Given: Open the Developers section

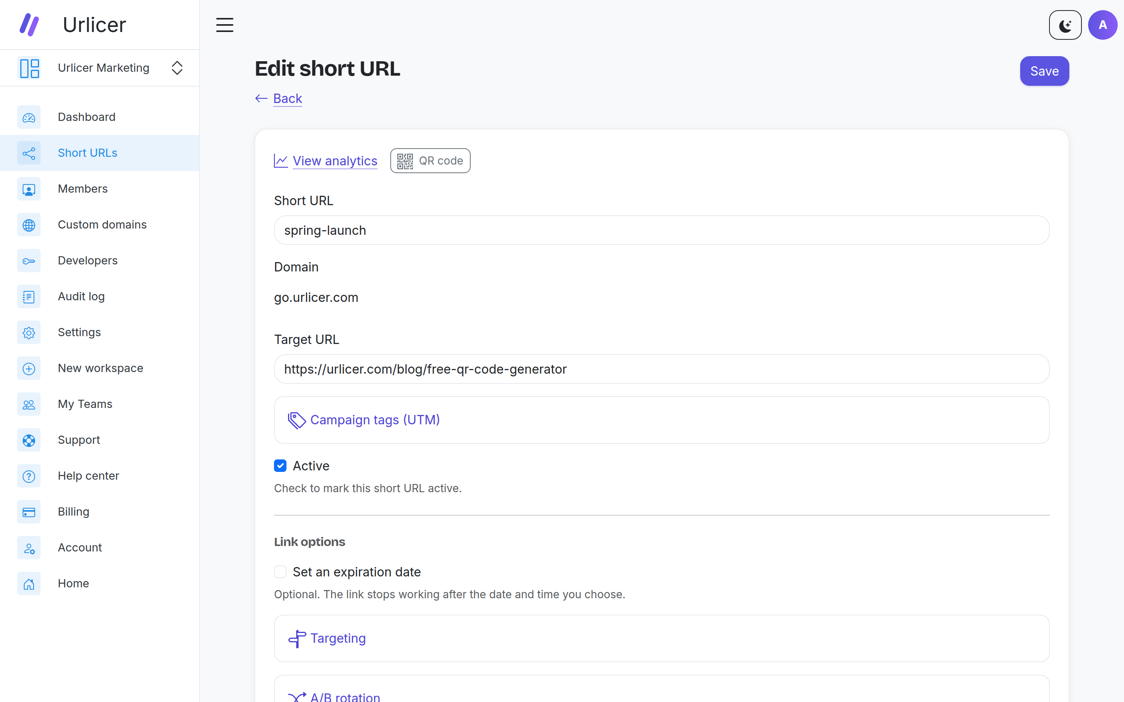Looking at the screenshot, I should [x=100, y=261].
